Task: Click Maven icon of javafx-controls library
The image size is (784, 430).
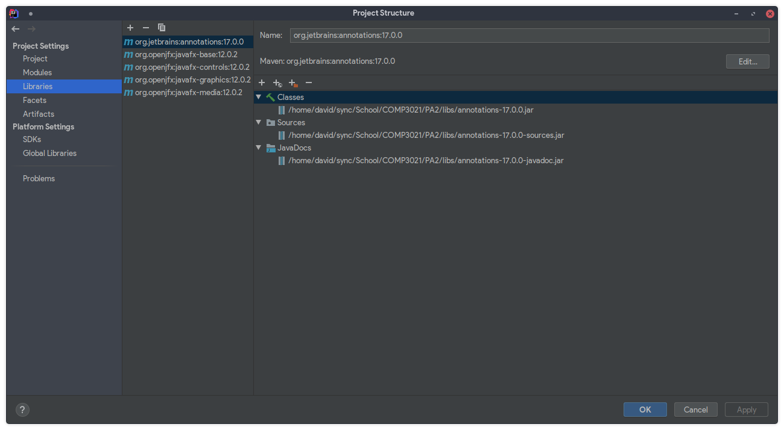Action: pyautogui.click(x=128, y=67)
